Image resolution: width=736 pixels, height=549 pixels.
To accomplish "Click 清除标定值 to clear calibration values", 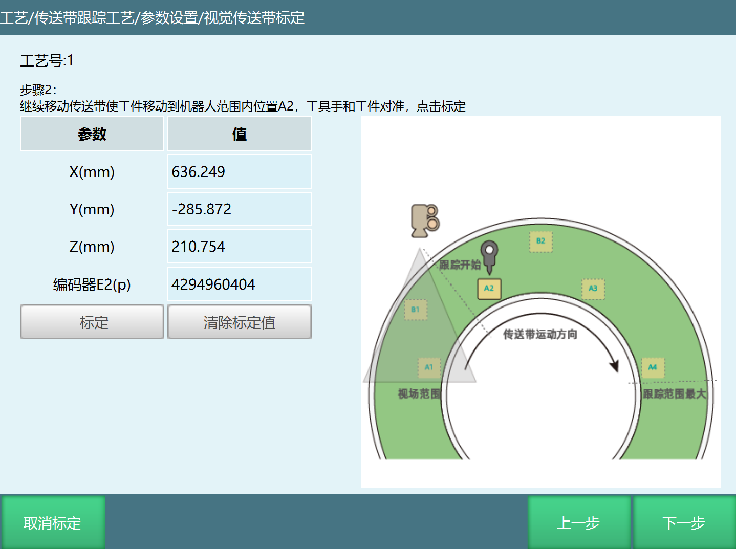I will tap(239, 322).
